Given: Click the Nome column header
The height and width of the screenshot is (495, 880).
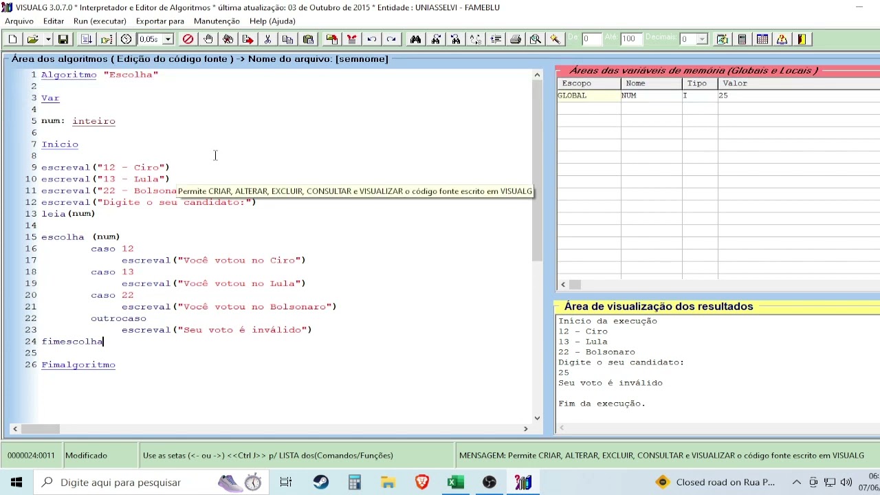Looking at the screenshot, I should click(x=652, y=83).
